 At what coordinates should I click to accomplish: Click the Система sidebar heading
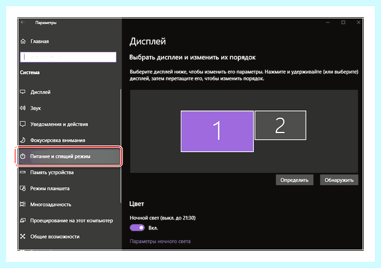pos(29,72)
